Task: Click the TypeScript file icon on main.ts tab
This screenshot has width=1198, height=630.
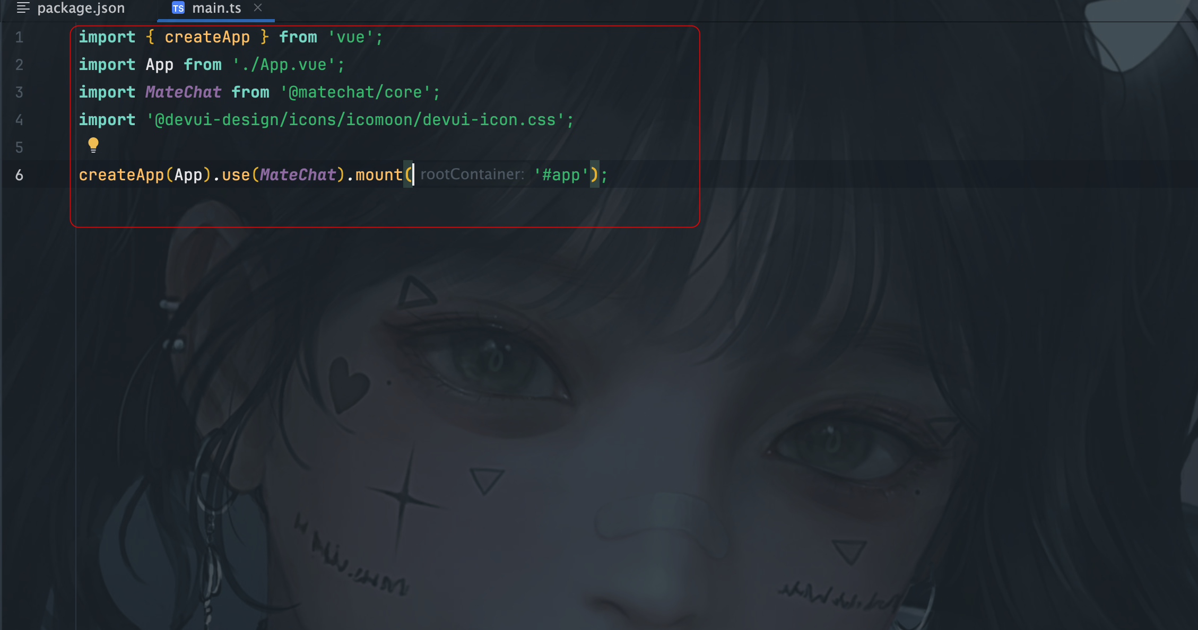Action: click(178, 8)
